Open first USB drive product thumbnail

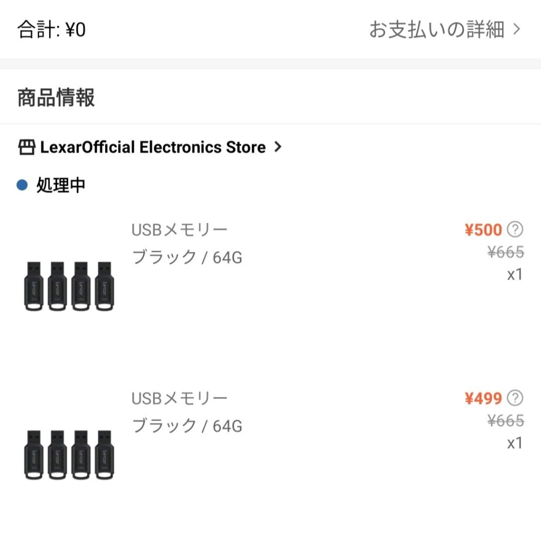[69, 286]
